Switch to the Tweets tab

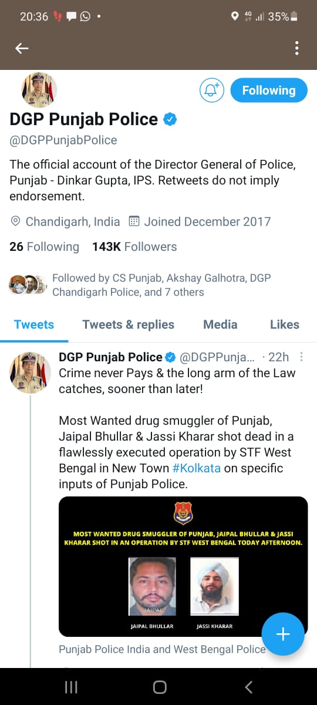(34, 324)
